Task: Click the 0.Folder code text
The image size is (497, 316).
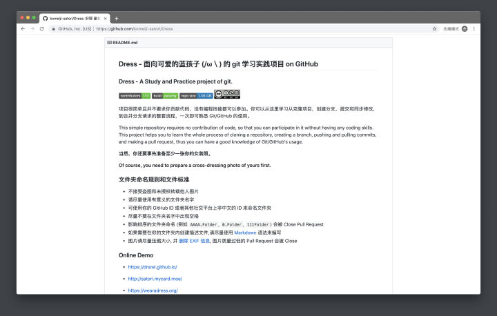Action: coord(232,224)
